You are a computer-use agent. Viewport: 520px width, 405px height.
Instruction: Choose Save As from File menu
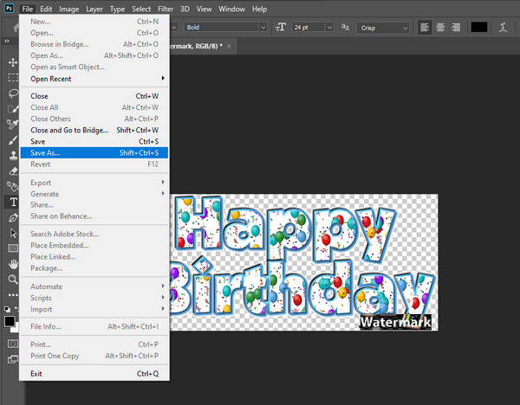click(x=94, y=152)
